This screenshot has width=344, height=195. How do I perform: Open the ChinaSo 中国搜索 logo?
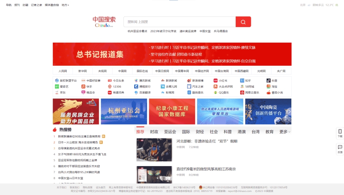pyautogui.click(x=104, y=22)
